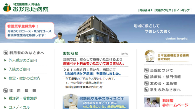Click the arrow before 看護師・准看護師
The width and height of the screenshot is (195, 109).
[5, 98]
